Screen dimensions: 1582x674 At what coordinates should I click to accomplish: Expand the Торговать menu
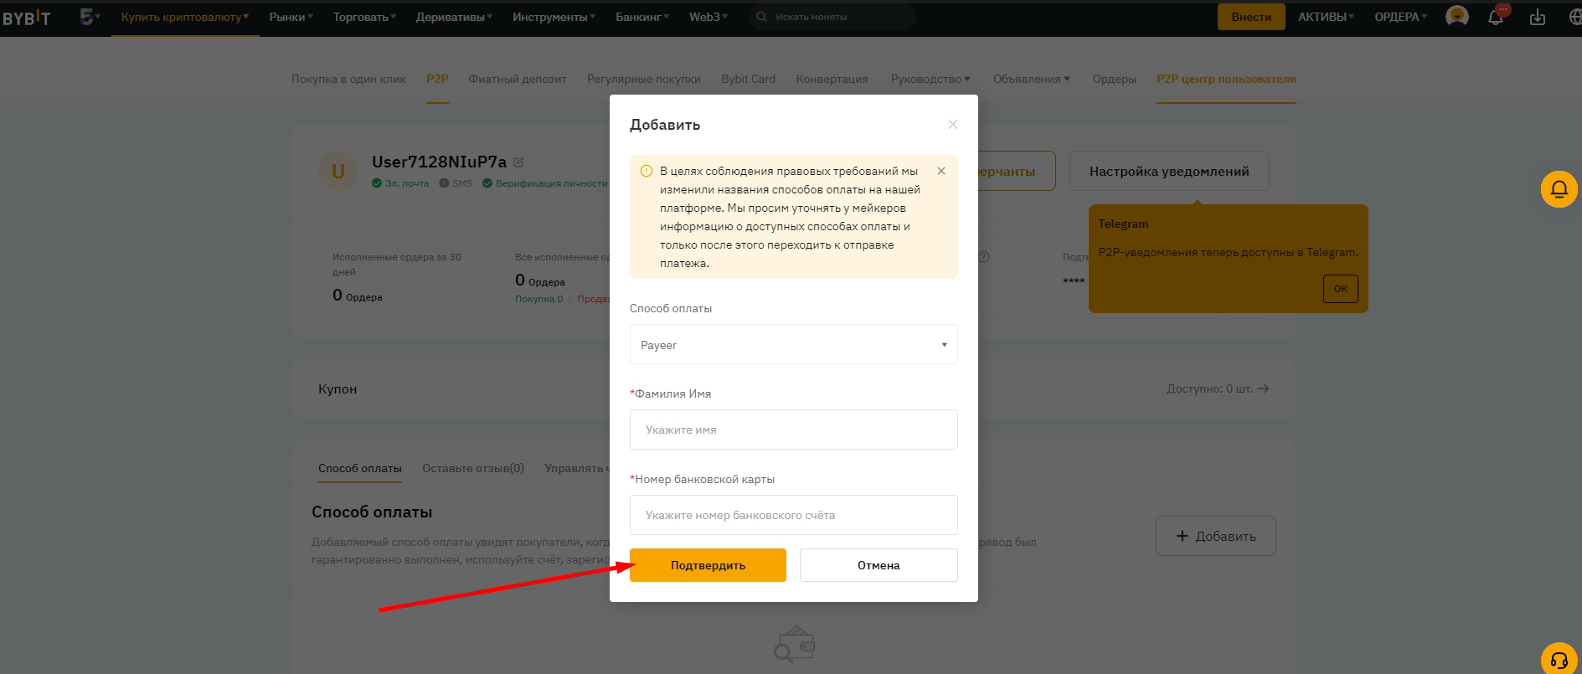(x=364, y=17)
